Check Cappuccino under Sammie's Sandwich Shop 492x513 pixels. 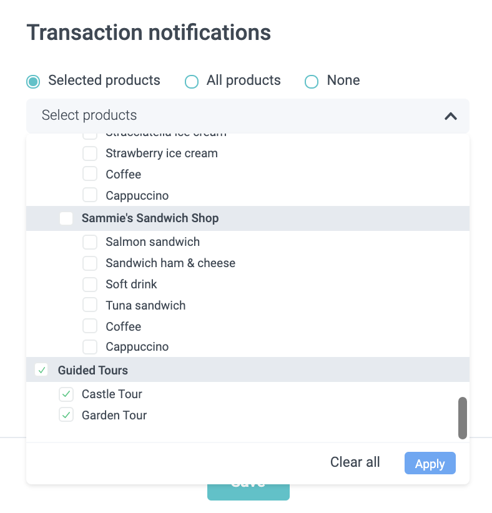(90, 347)
